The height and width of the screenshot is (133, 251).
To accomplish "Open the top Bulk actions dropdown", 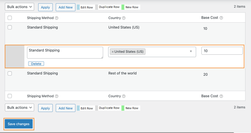I will (x=19, y=7).
